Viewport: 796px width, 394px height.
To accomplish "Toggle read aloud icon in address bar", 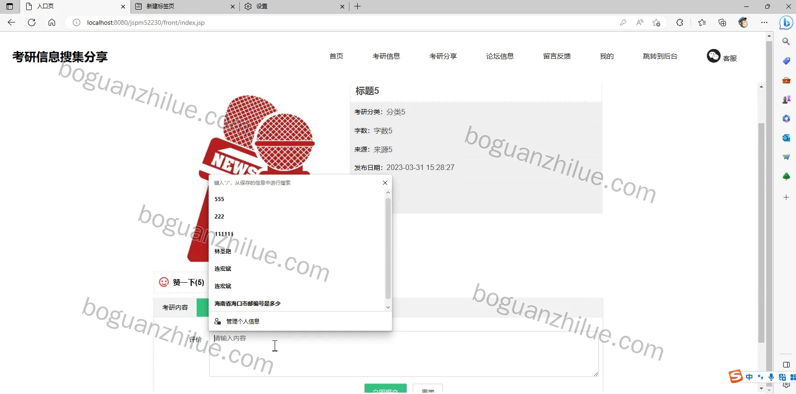I will (x=640, y=22).
